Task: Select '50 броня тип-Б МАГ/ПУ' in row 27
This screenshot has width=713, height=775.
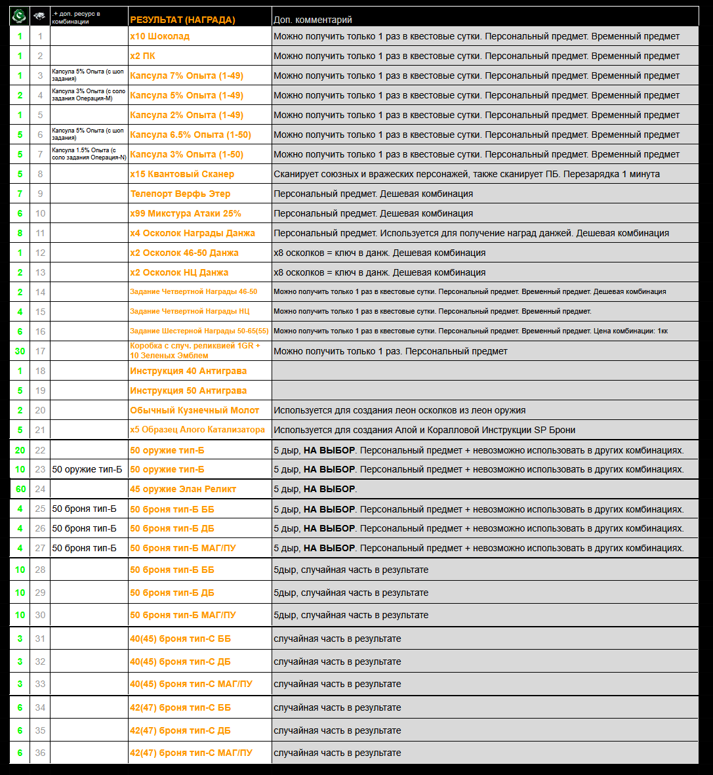Action: [x=182, y=548]
